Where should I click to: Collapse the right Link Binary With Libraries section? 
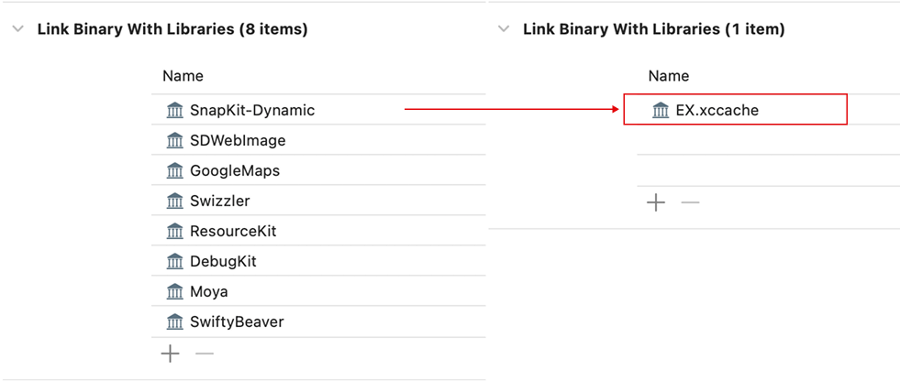504,29
